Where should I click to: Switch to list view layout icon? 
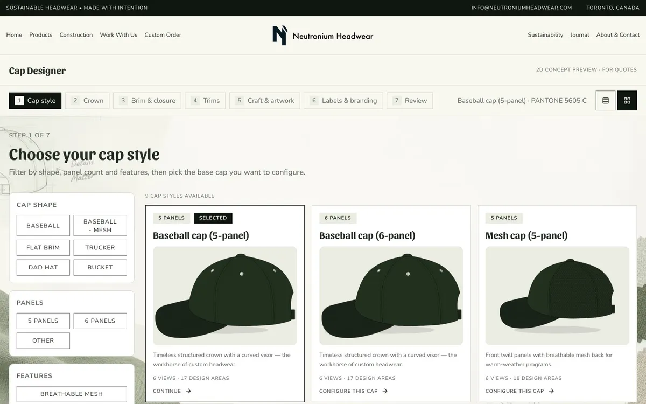pos(606,101)
